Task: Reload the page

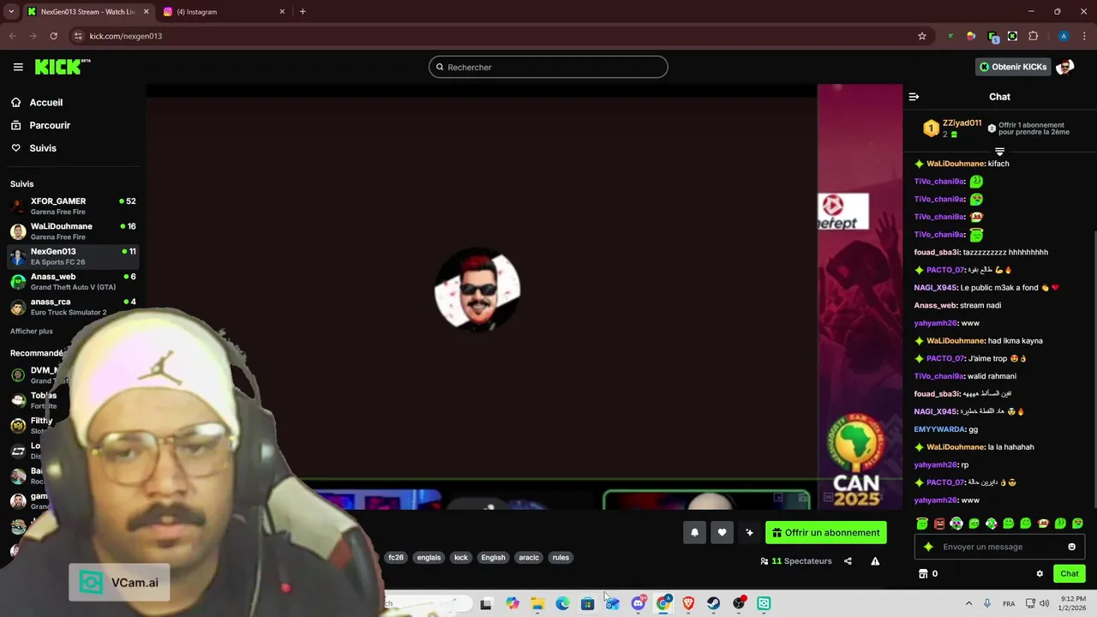Action: point(53,36)
